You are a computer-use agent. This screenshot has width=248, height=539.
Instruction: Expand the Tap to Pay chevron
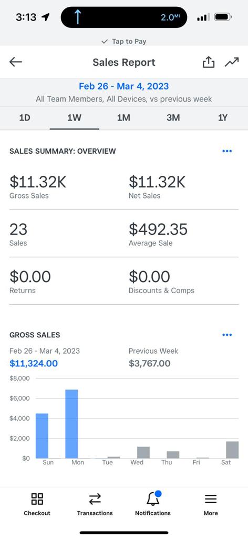click(x=105, y=42)
